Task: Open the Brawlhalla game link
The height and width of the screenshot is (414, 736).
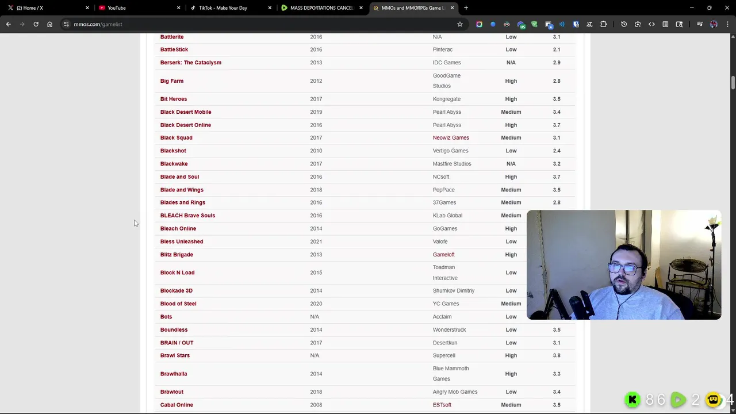Action: tap(174, 374)
